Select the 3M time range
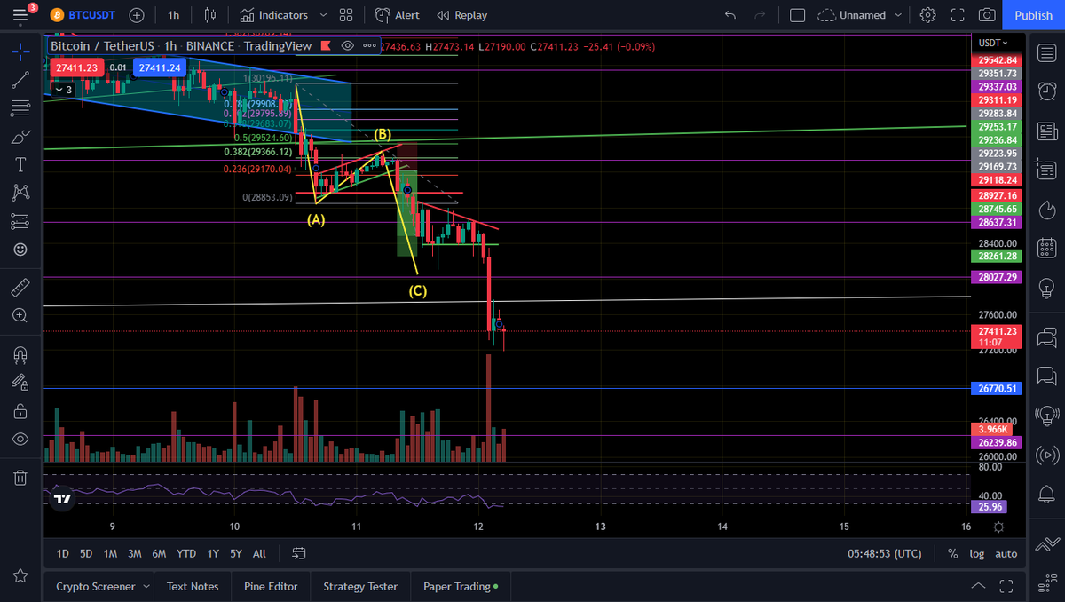The width and height of the screenshot is (1065, 602). (135, 553)
